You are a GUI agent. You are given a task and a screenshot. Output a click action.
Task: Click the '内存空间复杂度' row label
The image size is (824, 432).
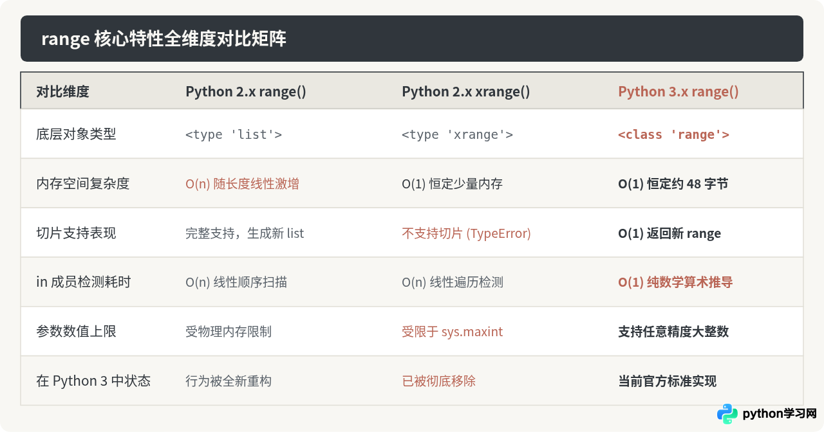(83, 183)
